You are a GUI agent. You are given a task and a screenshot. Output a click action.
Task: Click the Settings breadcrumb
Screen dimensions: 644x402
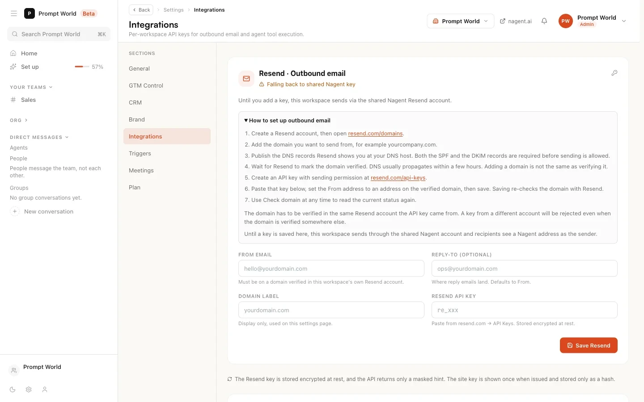point(174,10)
